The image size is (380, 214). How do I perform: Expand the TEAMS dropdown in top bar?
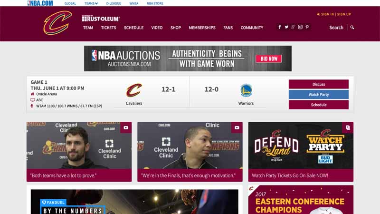91,3
